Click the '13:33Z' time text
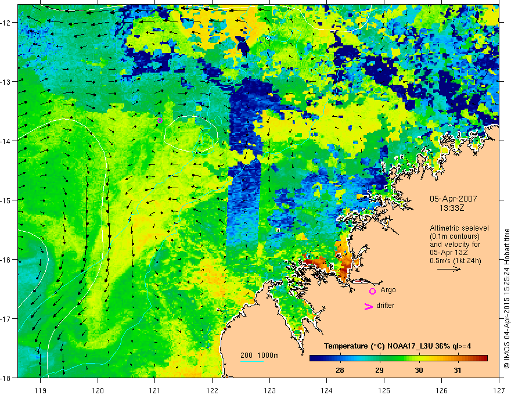511x395 pixels. (x=452, y=208)
